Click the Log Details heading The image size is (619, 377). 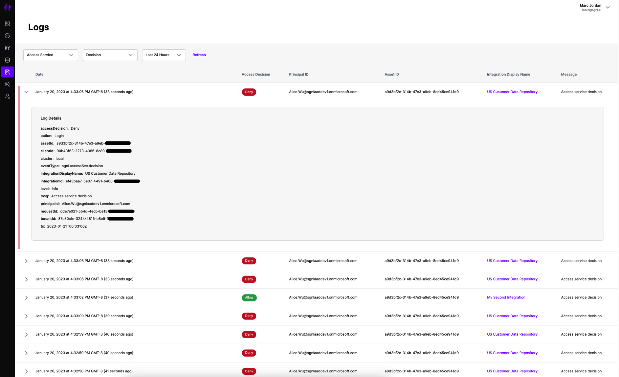click(51, 118)
